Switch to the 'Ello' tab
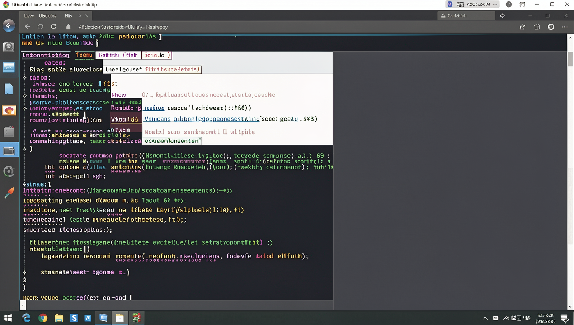The height and width of the screenshot is (325, 574). [x=68, y=16]
